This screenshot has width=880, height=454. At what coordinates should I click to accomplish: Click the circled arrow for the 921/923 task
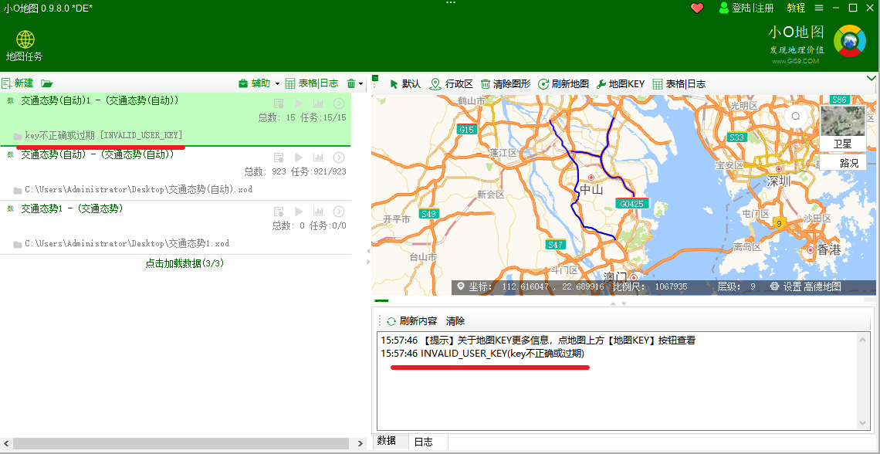(x=338, y=158)
